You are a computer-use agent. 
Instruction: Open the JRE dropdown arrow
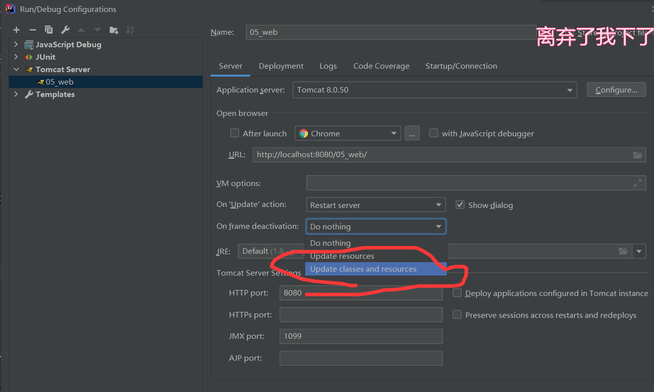[639, 251]
